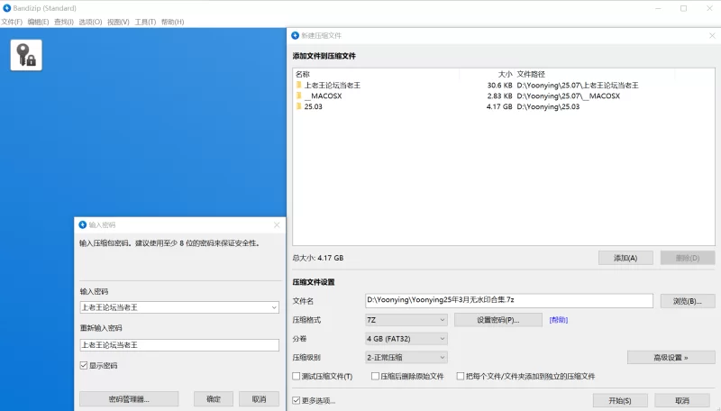Click the 新建压缩文件 dialog logo icon
The width and height of the screenshot is (721, 411).
coord(296,35)
